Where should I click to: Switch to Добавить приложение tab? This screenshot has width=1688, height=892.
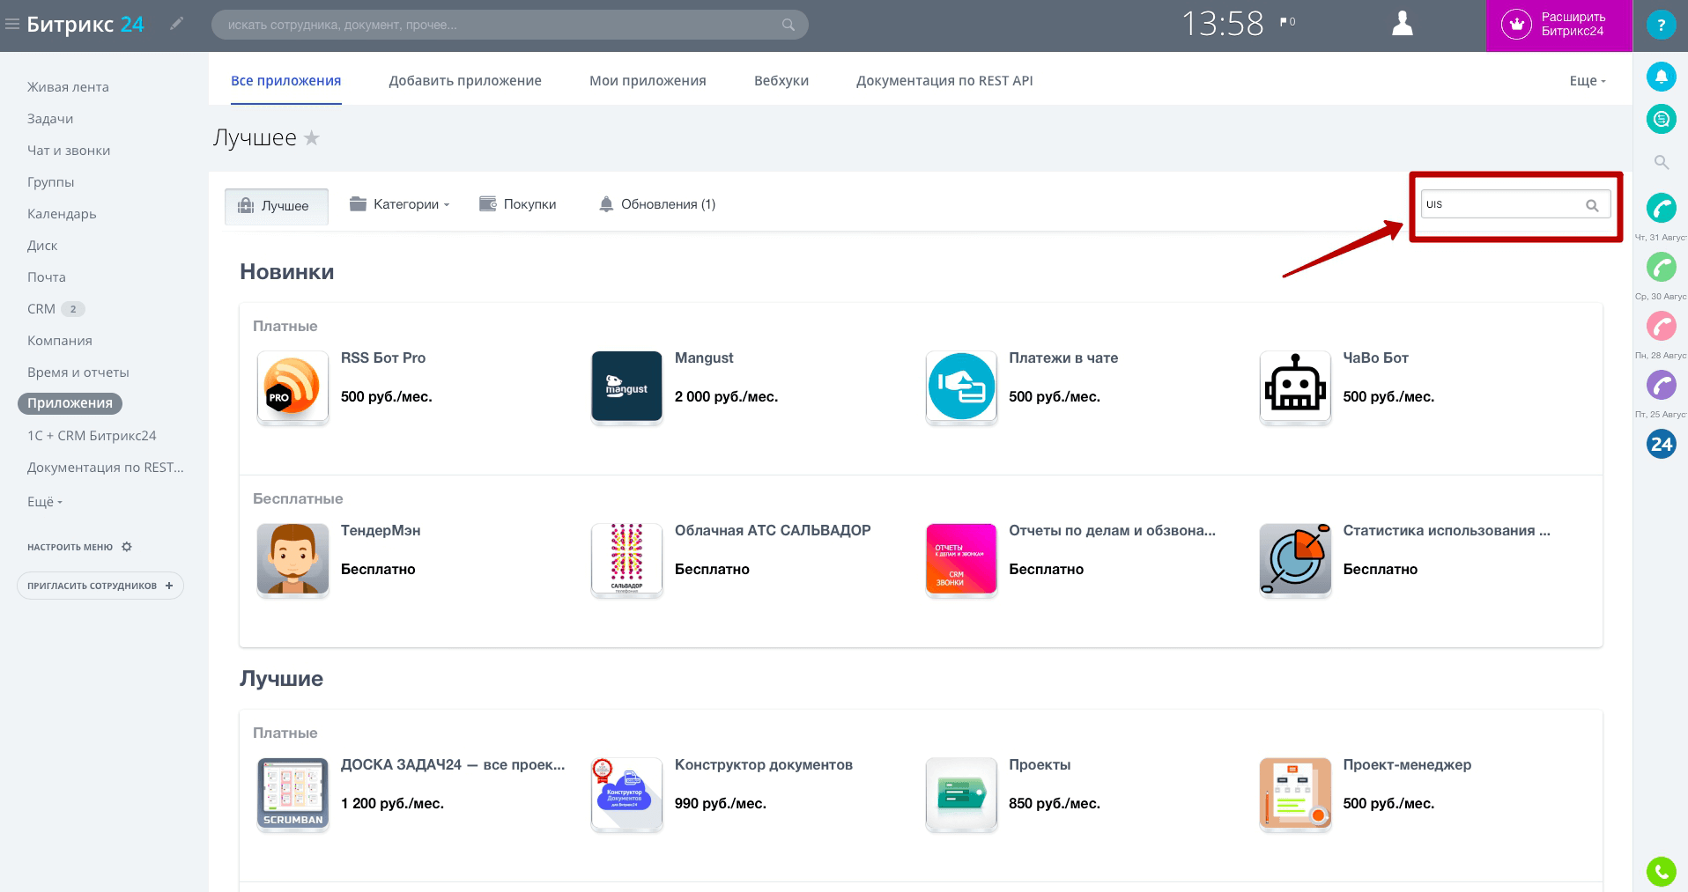point(465,80)
